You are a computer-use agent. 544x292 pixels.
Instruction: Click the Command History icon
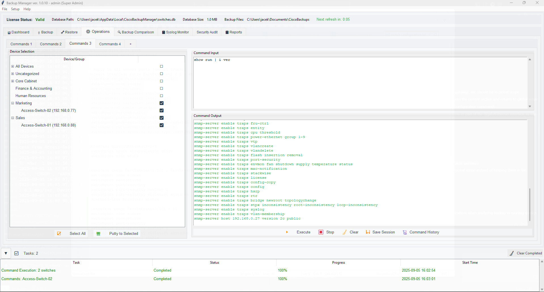[405, 232]
